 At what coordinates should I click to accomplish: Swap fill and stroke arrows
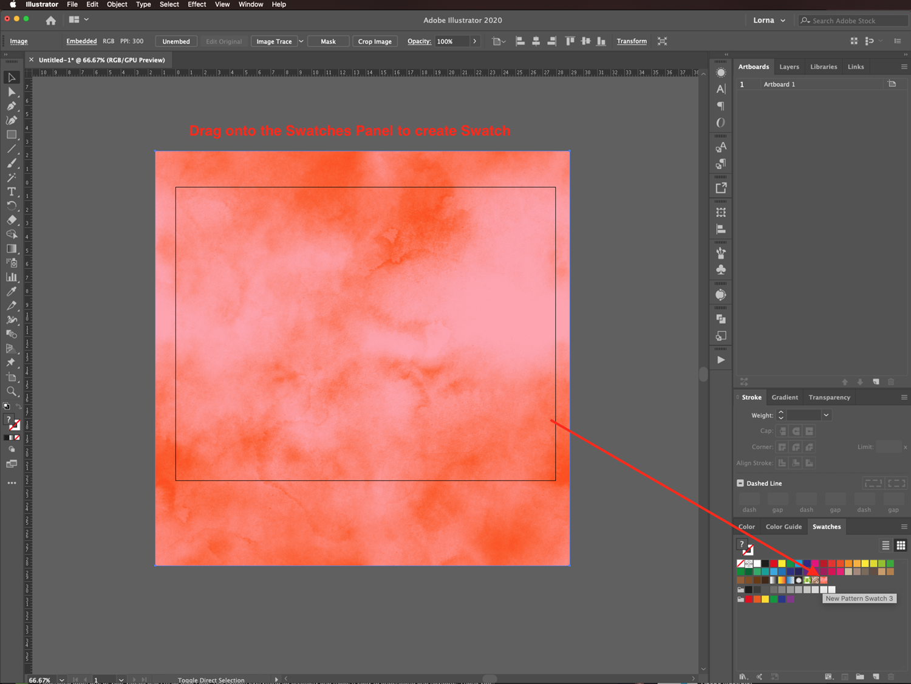click(x=18, y=407)
